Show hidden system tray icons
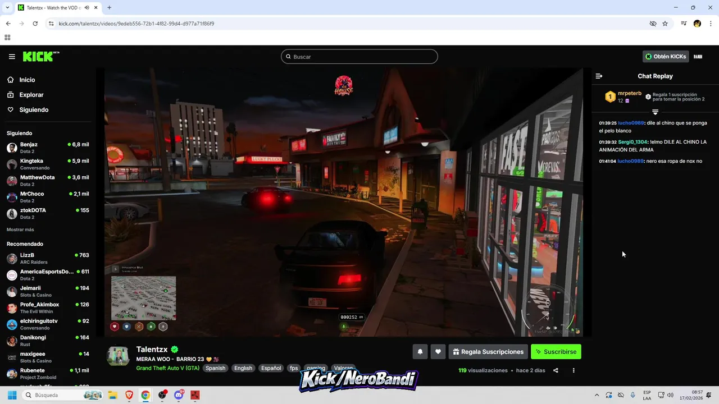The image size is (719, 404). pos(597,395)
